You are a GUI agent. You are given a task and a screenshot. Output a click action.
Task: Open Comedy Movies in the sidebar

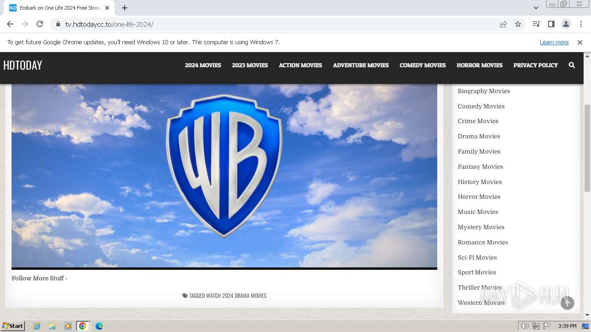click(481, 106)
